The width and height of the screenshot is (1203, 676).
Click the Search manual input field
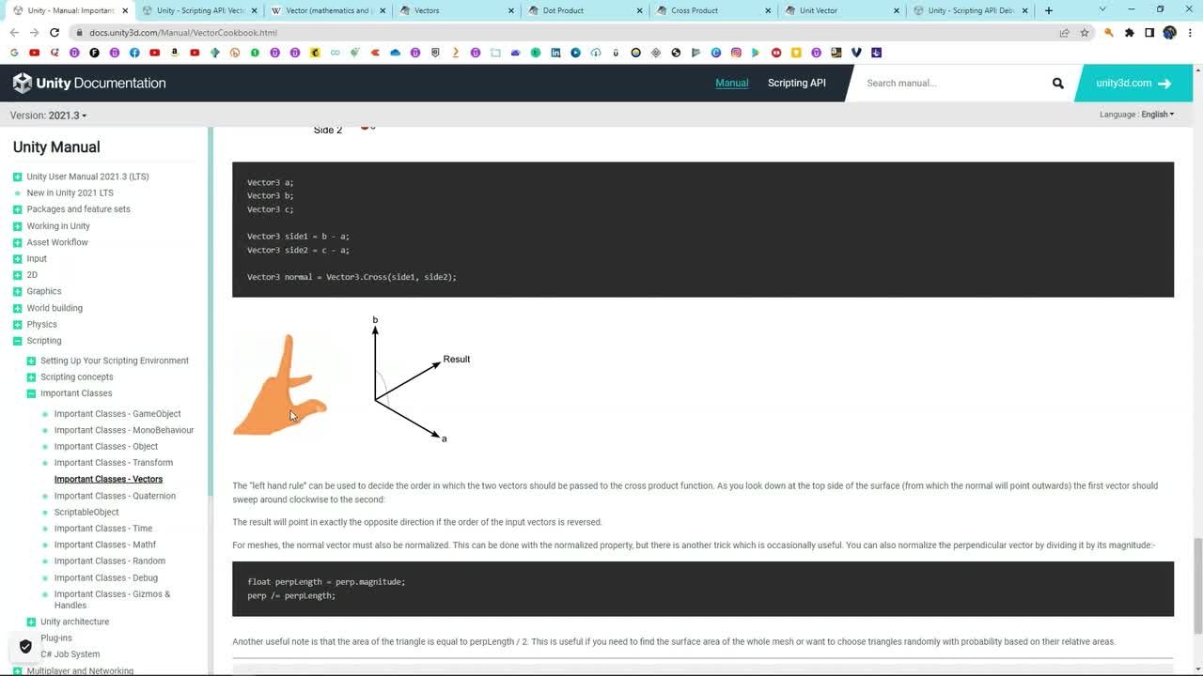[x=949, y=83]
